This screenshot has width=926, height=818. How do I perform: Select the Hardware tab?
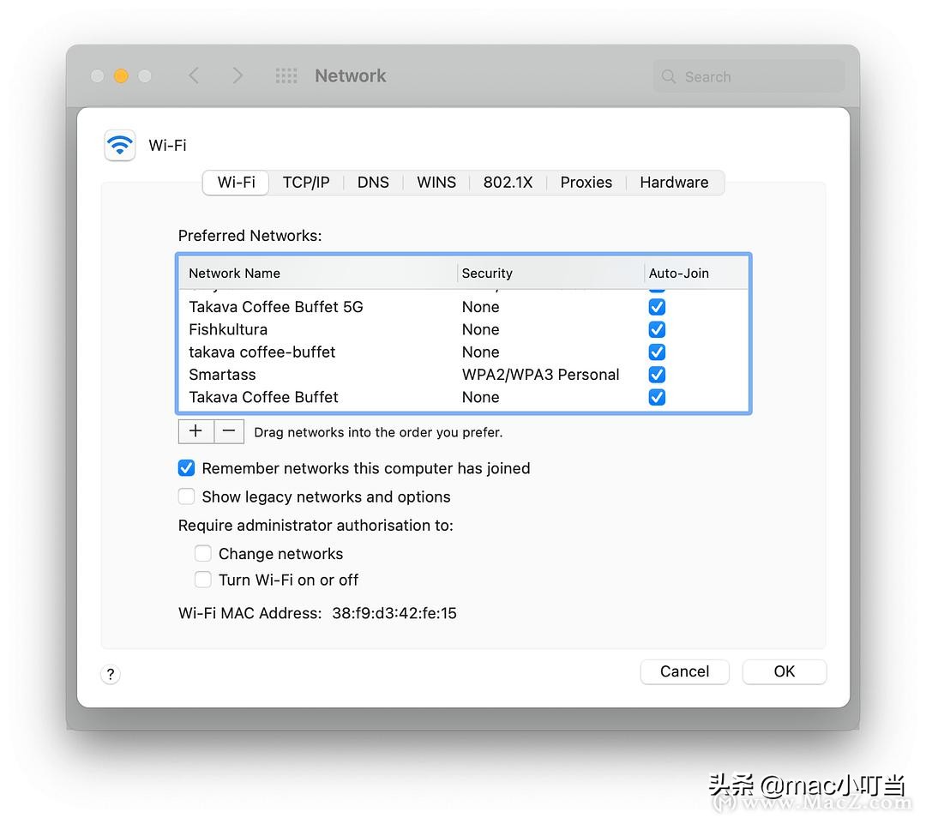[x=674, y=182]
